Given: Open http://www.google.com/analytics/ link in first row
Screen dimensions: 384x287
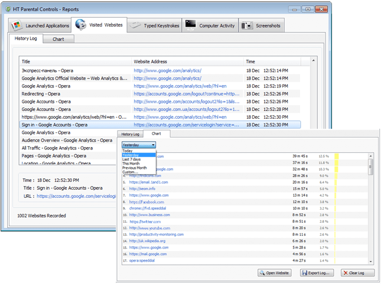Looking at the screenshot, I should point(168,70).
